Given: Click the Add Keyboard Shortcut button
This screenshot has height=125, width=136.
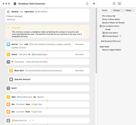Looking at the screenshot, I should click(x=111, y=41).
